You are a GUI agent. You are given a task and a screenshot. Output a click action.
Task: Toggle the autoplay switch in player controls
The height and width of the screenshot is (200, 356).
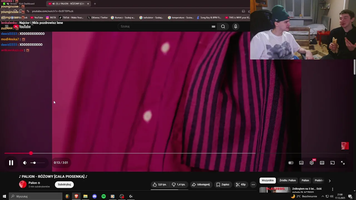(291, 163)
